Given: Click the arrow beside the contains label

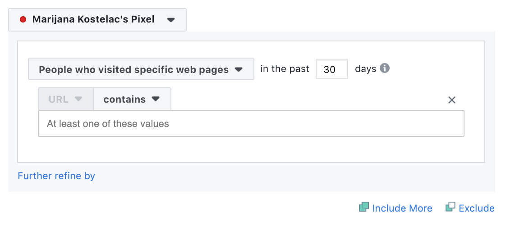Looking at the screenshot, I should point(156,99).
